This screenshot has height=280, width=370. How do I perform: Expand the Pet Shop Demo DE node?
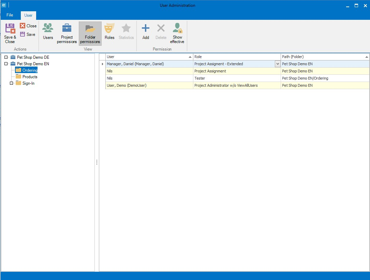6,57
